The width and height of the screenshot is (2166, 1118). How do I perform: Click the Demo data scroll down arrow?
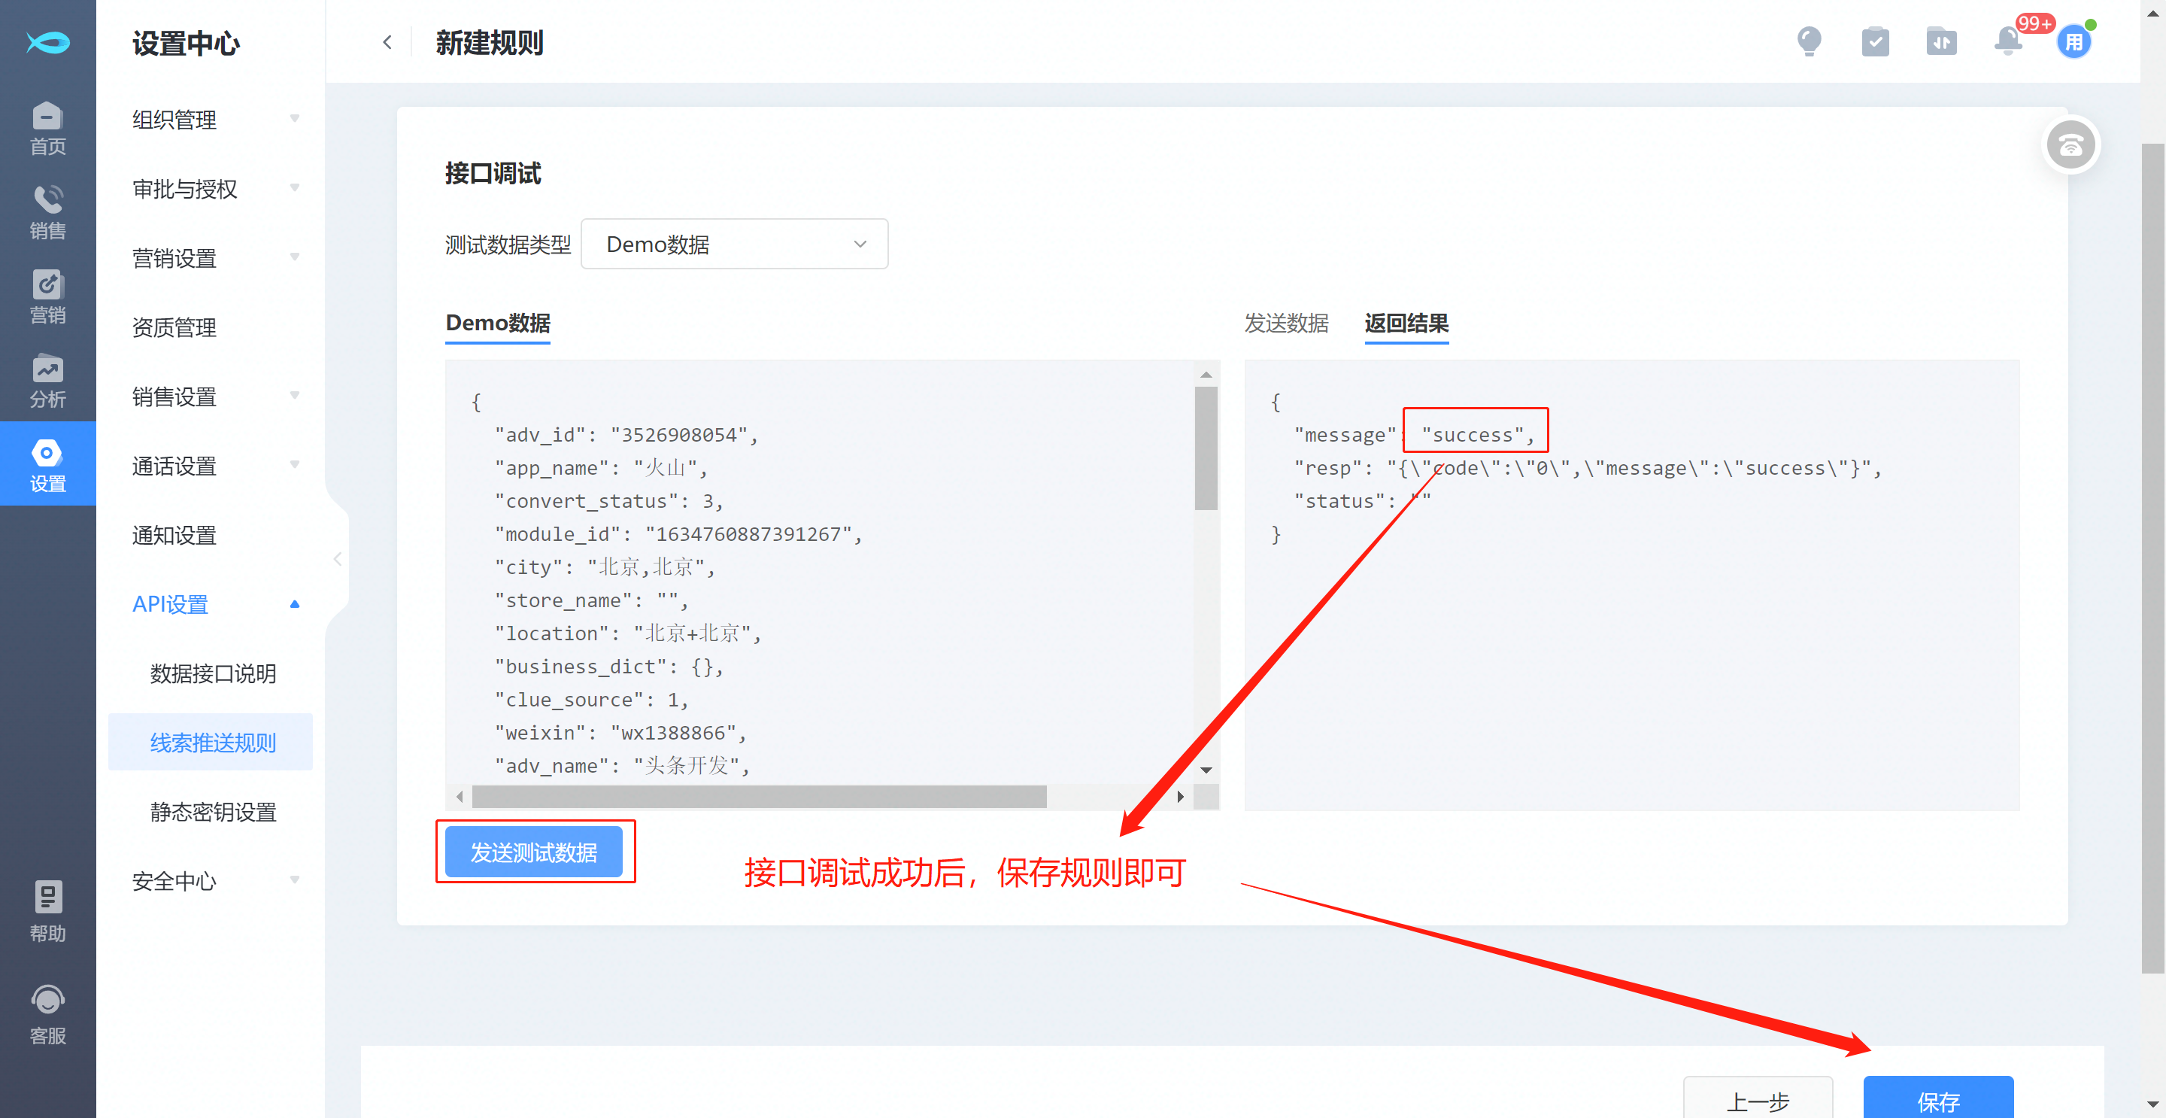[x=1206, y=770]
